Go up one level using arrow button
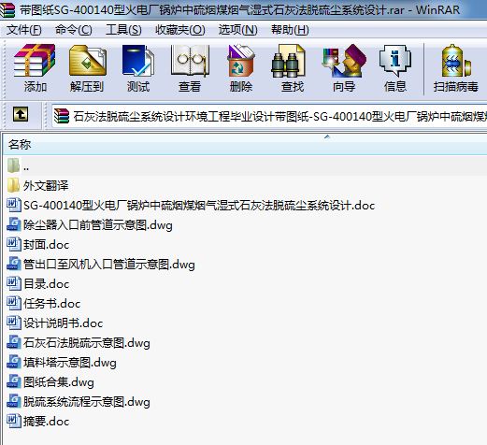 (x=21, y=114)
